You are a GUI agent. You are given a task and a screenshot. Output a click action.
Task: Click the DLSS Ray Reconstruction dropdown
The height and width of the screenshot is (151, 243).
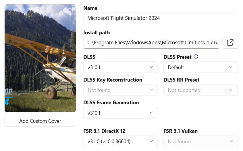pos(120,90)
